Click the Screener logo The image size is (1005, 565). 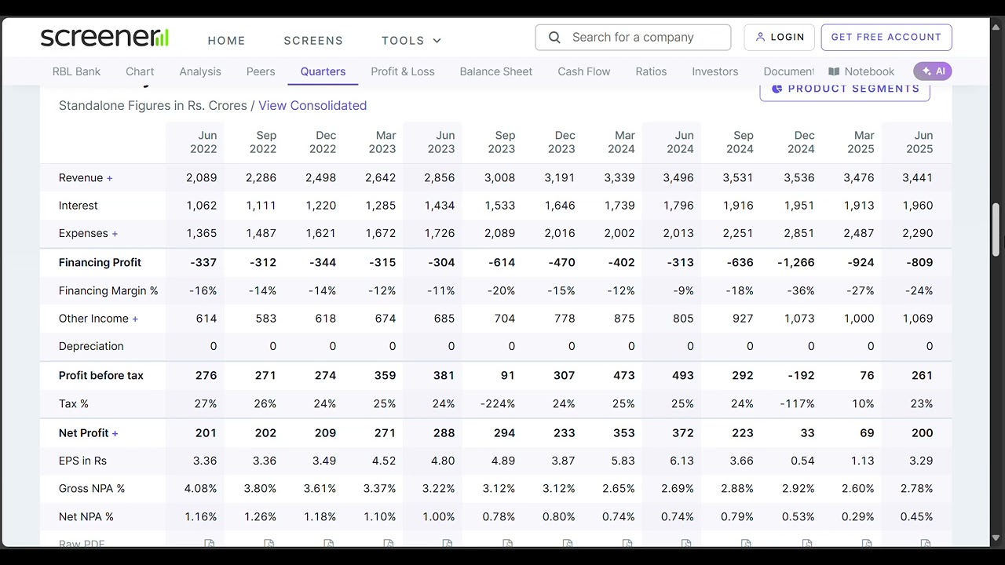(104, 37)
